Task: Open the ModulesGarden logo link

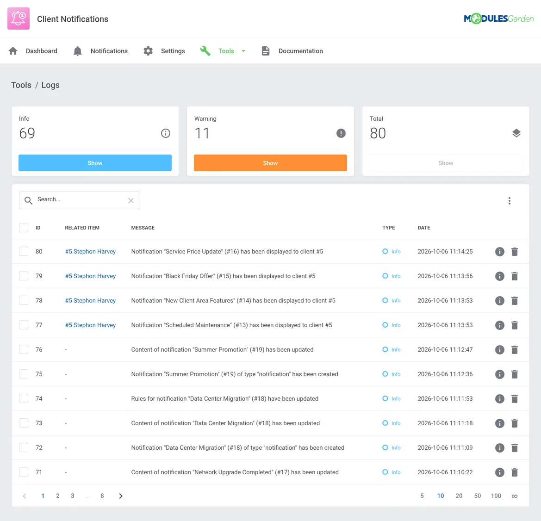Action: pyautogui.click(x=498, y=19)
